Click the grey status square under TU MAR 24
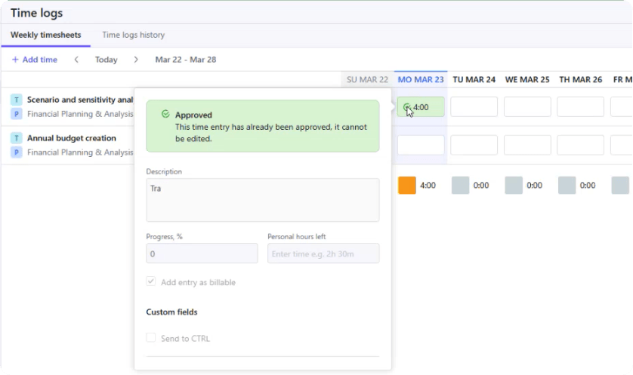Viewport: 633px width, 375px height. (460, 185)
